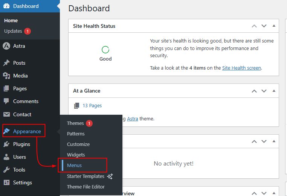The image size is (287, 196).
Task: Click the green Good health circle
Action: 105,50
